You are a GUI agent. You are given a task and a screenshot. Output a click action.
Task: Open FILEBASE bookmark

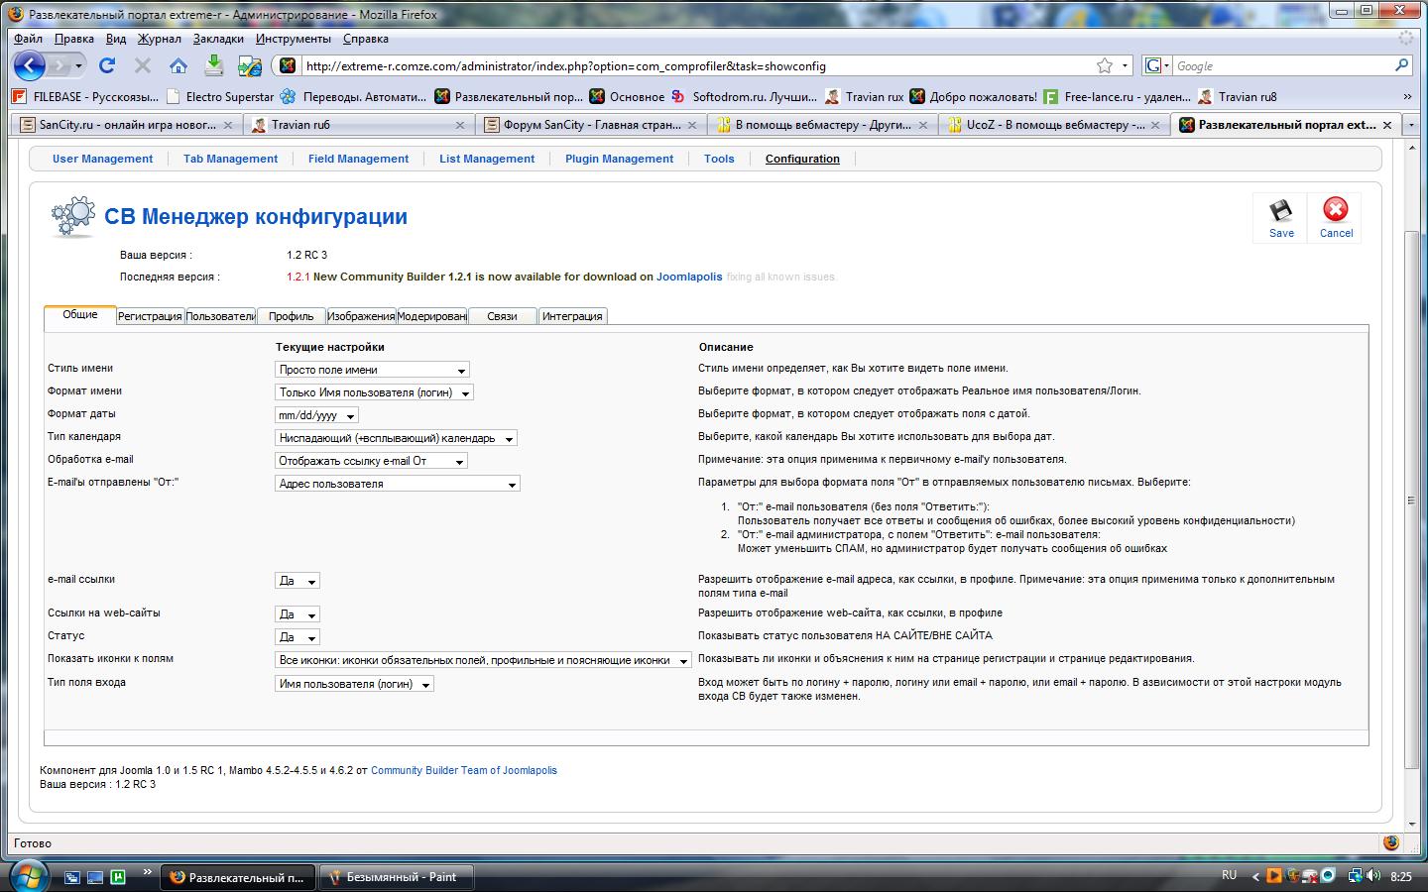pyautogui.click(x=85, y=96)
